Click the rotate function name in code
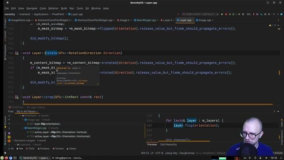The height and width of the screenshot is (160, 284). click(51, 53)
